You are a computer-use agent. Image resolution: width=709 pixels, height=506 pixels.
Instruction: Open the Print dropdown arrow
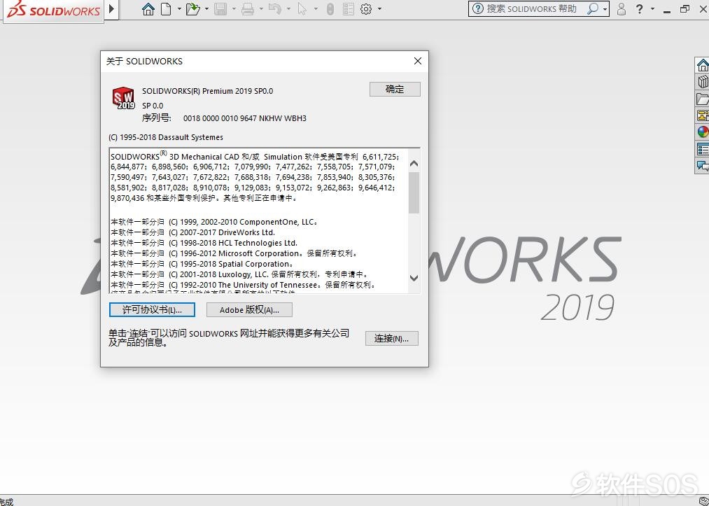[x=261, y=8]
